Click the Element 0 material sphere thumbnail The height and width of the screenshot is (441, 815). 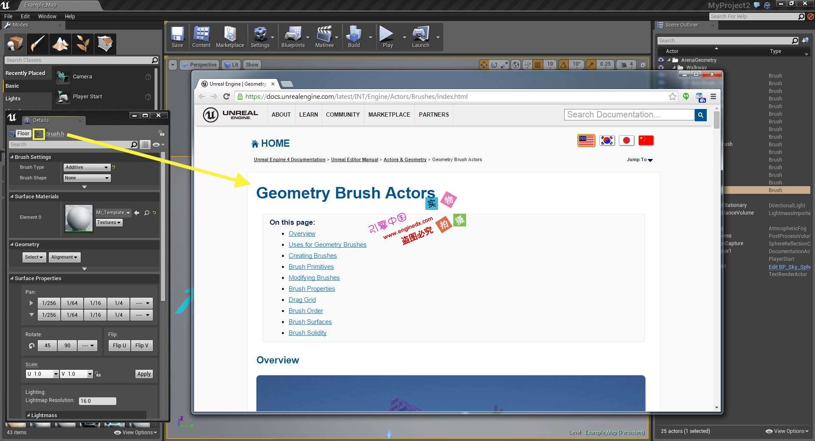point(79,218)
